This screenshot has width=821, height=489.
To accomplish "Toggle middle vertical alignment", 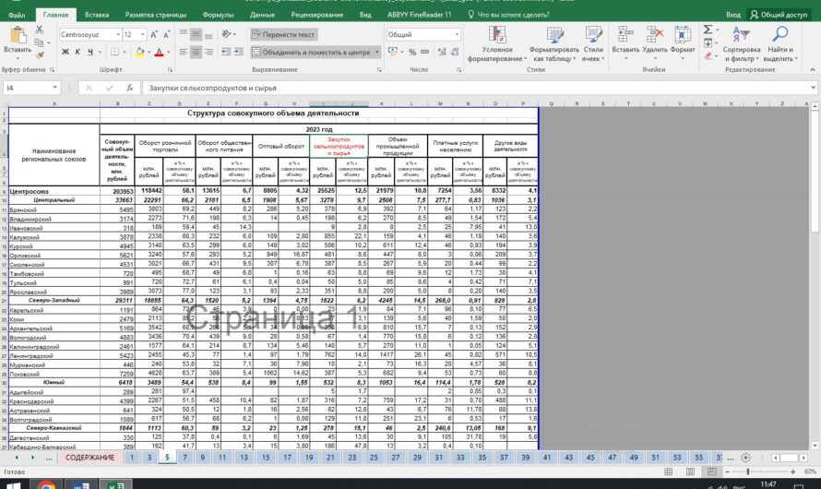I will tap(196, 34).
